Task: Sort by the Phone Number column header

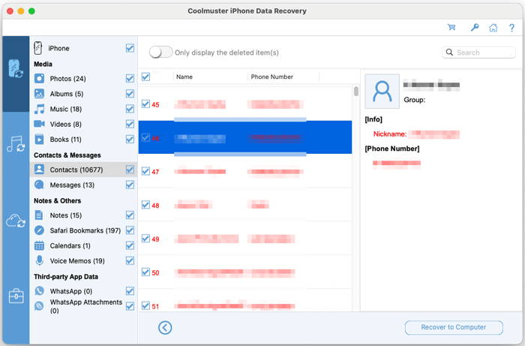Action: 271,77
